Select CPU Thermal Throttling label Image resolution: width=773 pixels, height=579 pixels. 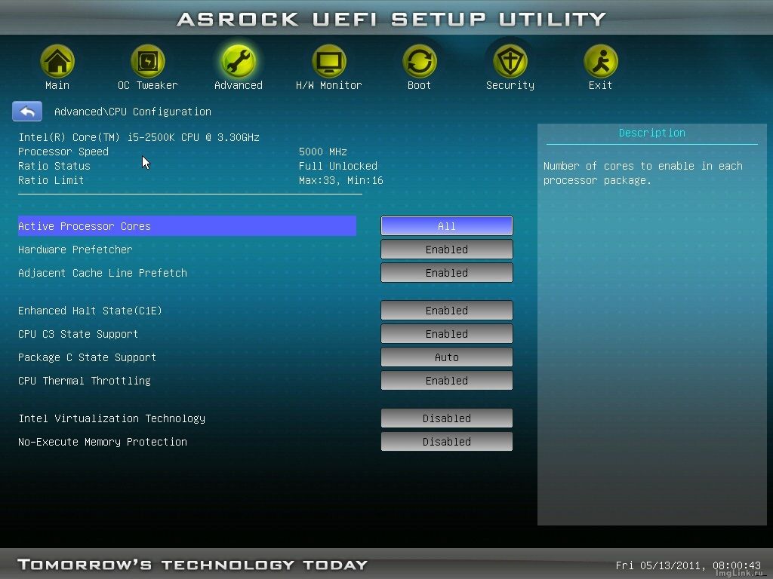pyautogui.click(x=84, y=381)
